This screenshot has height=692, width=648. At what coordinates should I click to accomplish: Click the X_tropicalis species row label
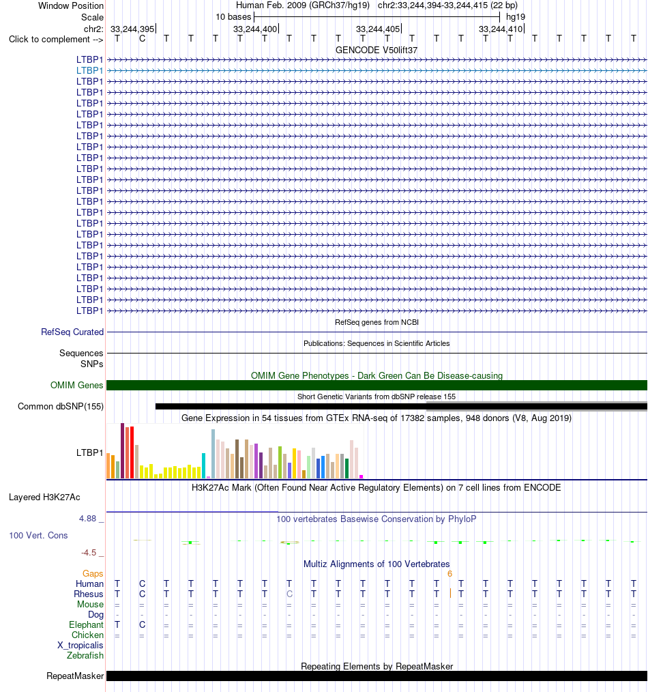tap(80, 645)
